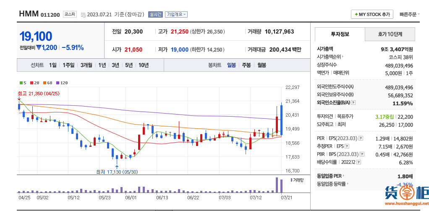Screen dimensions: 429x211
Task: Expand the 빠른주문 quick order dropdown
Action: coord(410,15)
